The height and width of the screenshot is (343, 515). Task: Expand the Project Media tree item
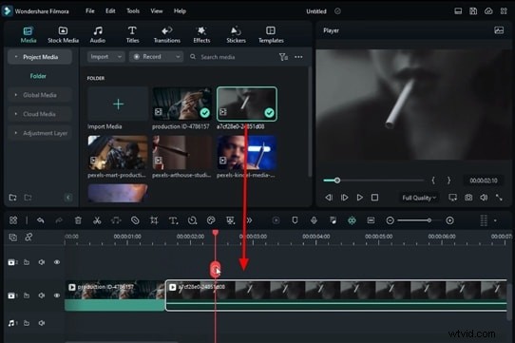pyautogui.click(x=40, y=57)
